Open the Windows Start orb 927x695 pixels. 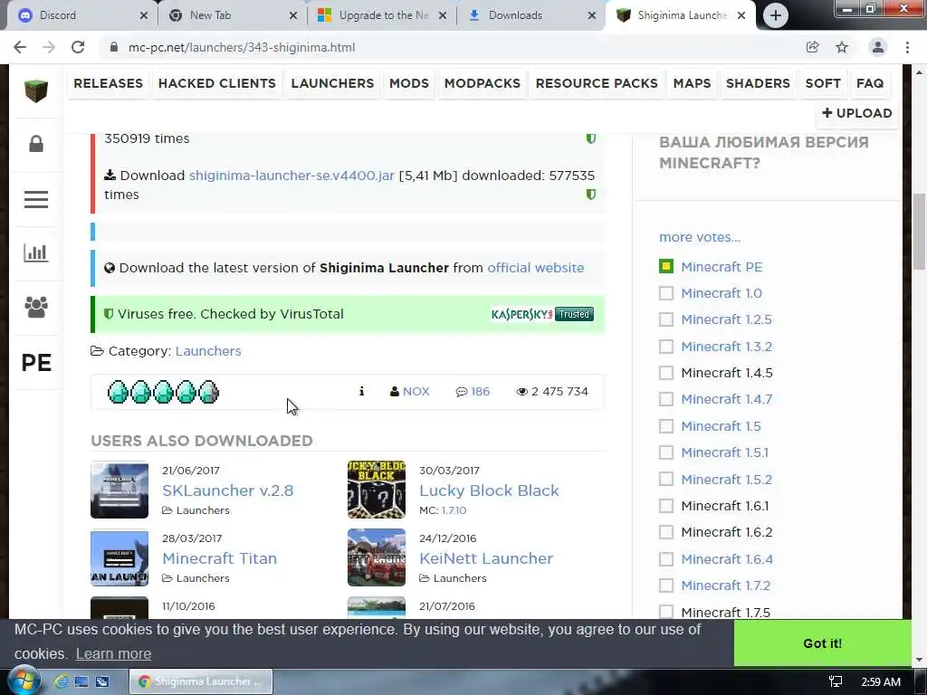coord(24,681)
